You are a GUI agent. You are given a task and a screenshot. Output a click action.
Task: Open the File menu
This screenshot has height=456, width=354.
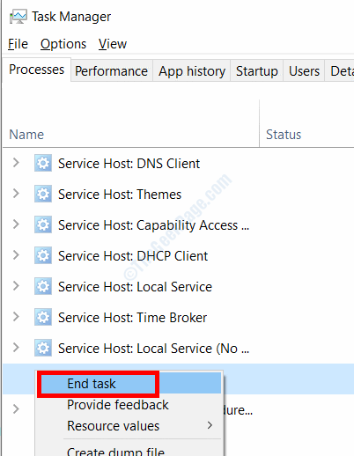point(18,44)
